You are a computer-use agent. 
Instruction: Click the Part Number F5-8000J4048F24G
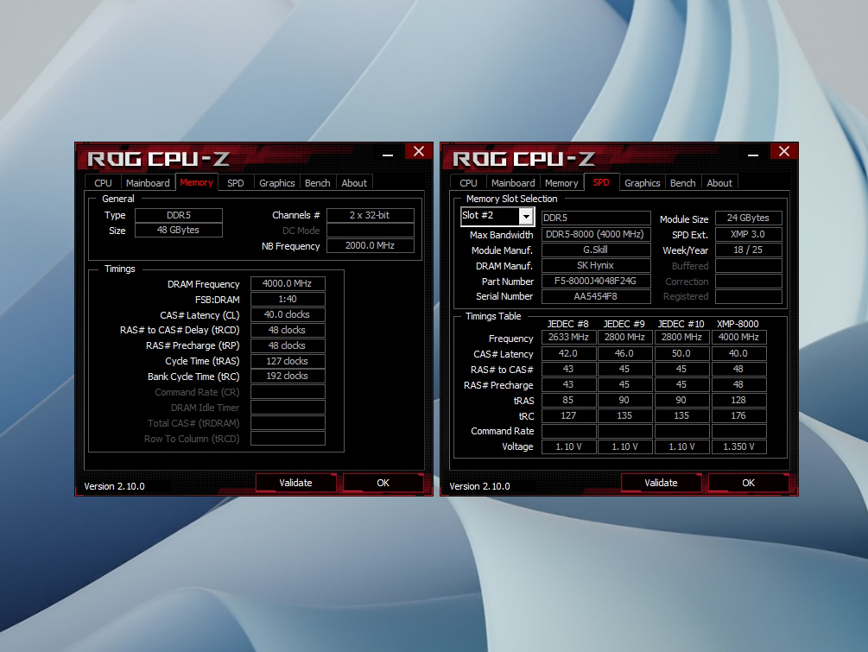596,282
